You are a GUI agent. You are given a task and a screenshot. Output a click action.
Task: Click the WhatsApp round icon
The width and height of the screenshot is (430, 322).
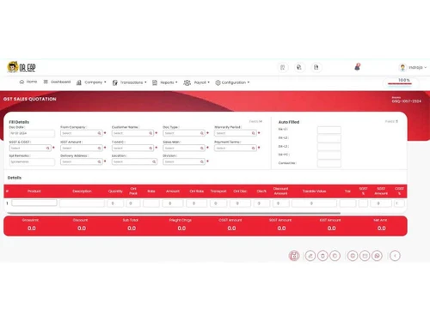(x=377, y=256)
